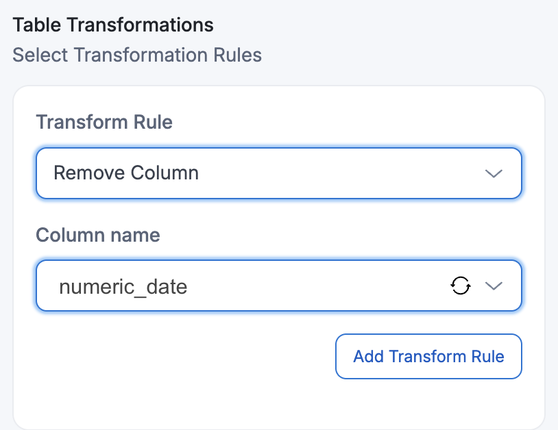Viewport: 558px width, 430px height.
Task: Expand the Column name dropdown chevron
Action: pos(494,286)
